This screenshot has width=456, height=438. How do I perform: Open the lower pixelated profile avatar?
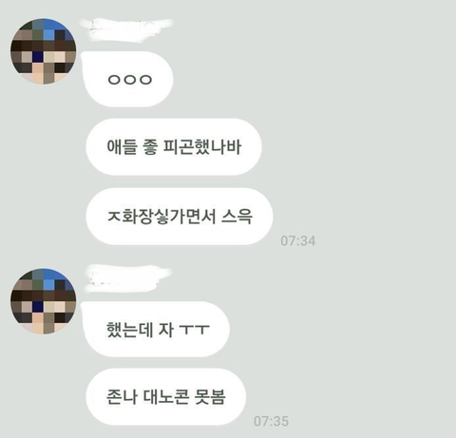coord(44,301)
